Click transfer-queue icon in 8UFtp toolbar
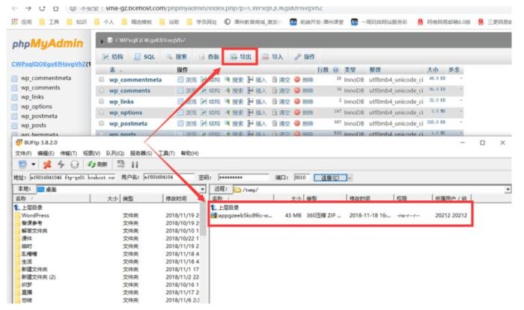This screenshot has height=310, width=524. coord(121,164)
